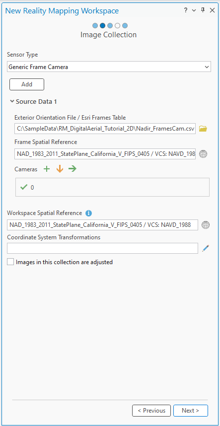Click the Coordinate System Transformations field
Image resolution: width=220 pixels, height=426 pixels.
pos(102,248)
